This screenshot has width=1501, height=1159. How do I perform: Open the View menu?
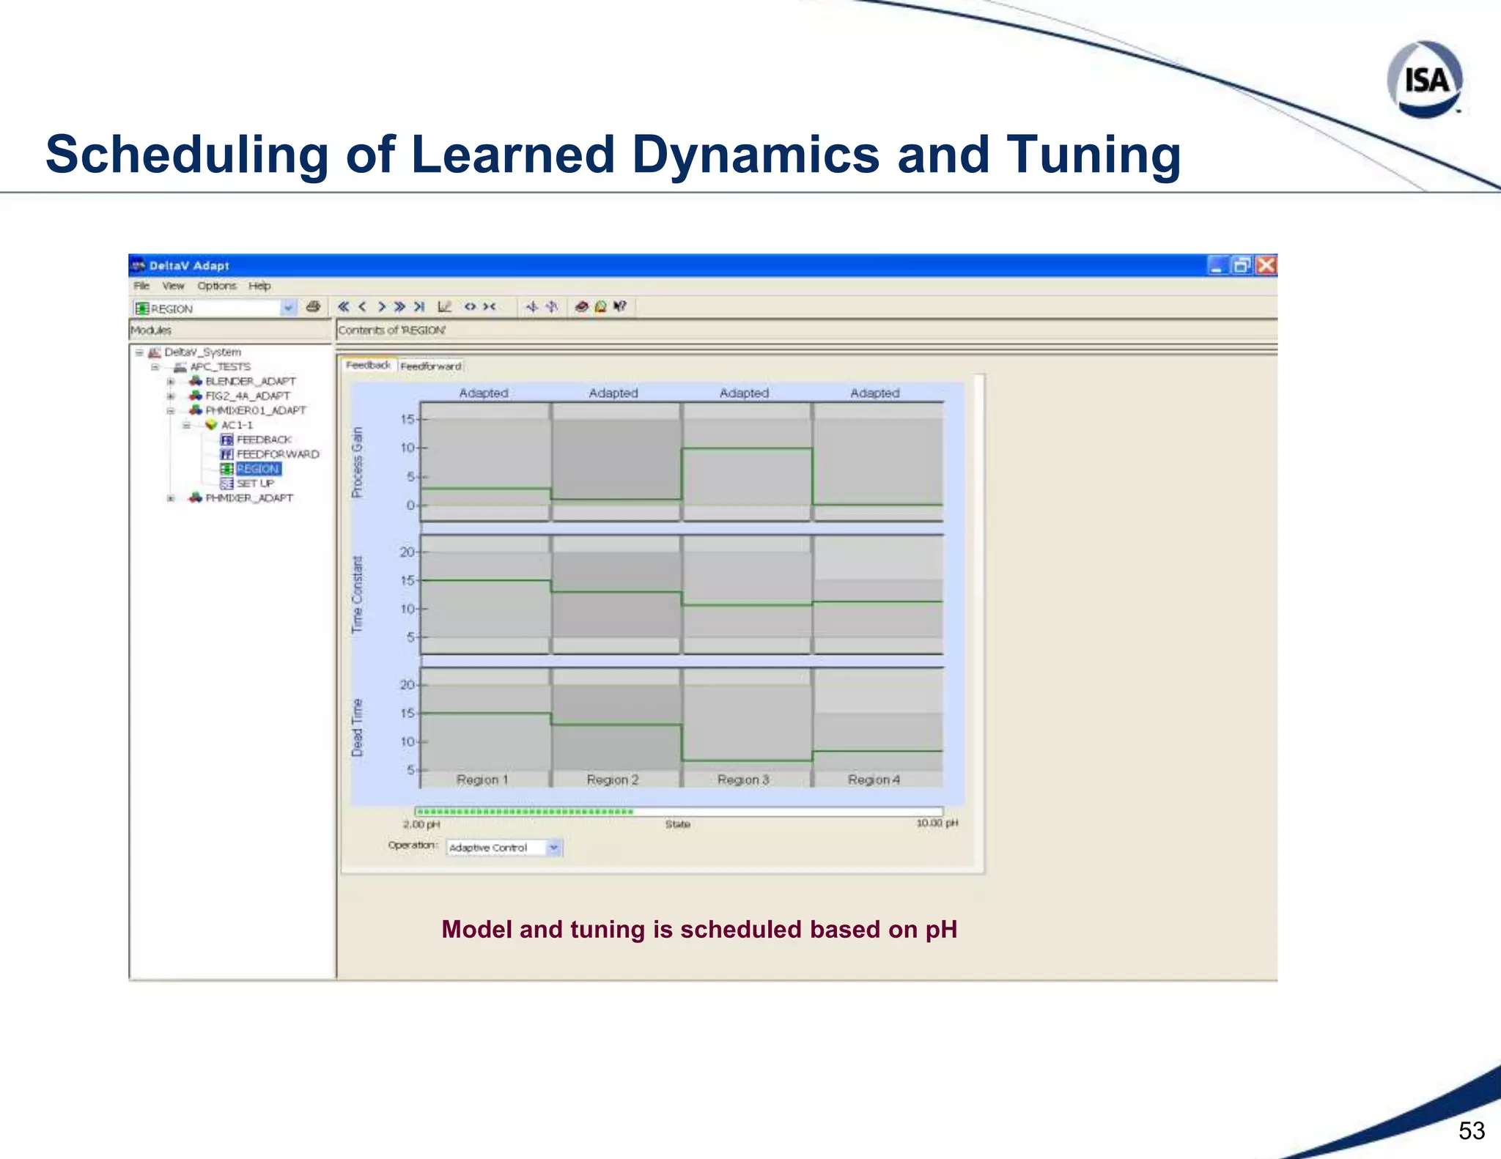[x=173, y=286]
